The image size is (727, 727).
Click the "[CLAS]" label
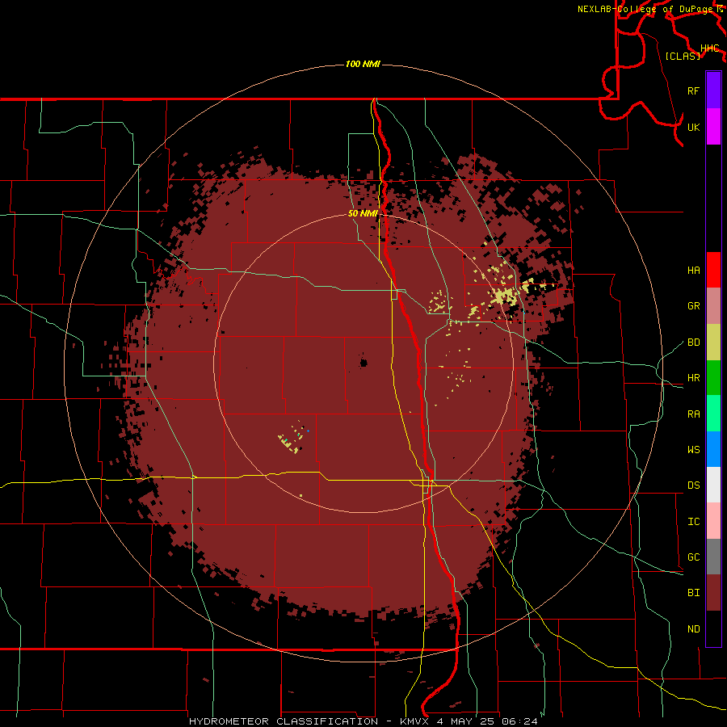[x=683, y=56]
